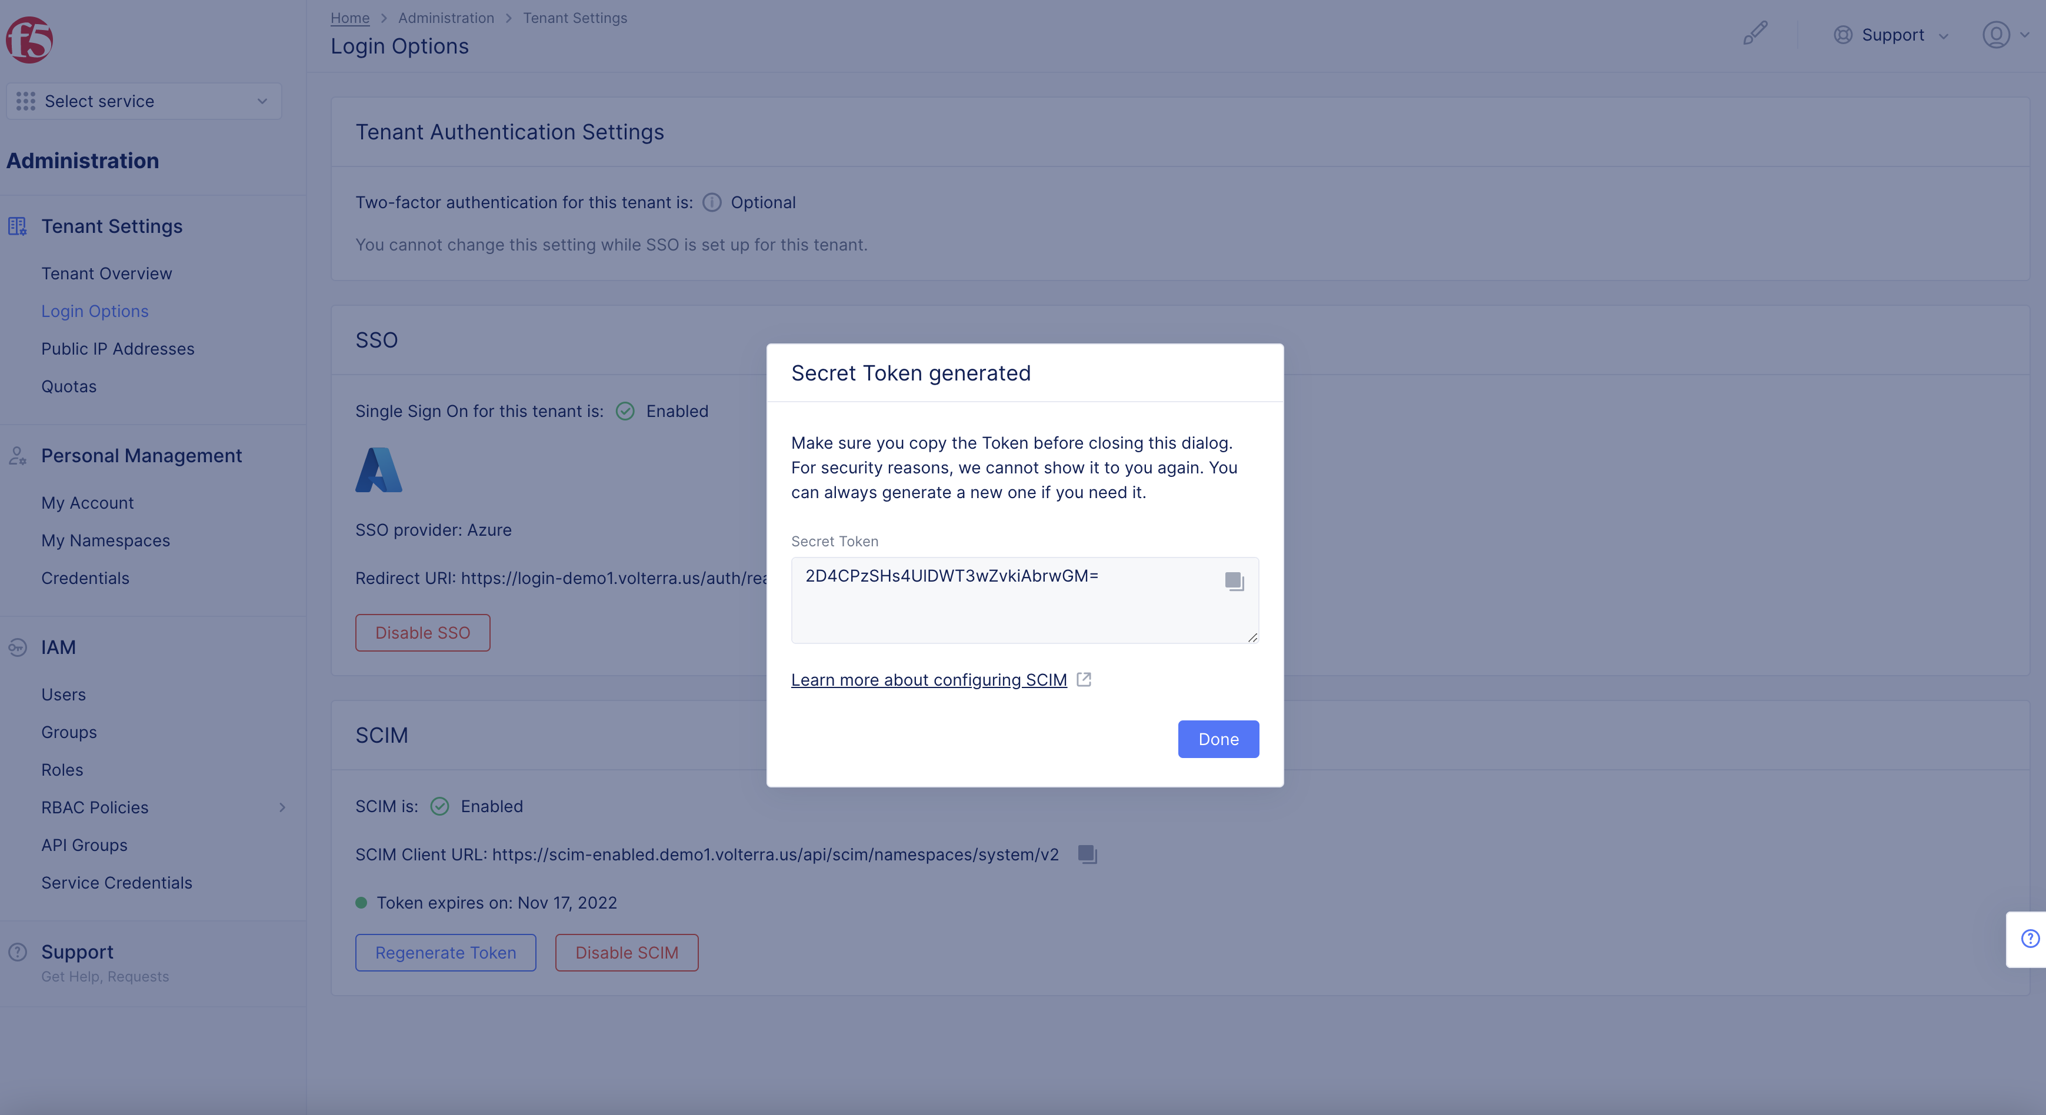Image resolution: width=2046 pixels, height=1115 pixels.
Task: Open the floating help question icon
Action: [2030, 939]
